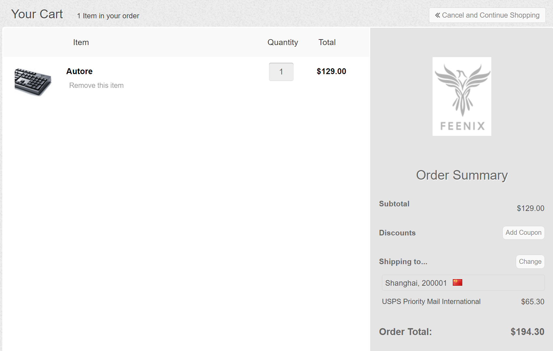Click the Order Total amount $194.30
The height and width of the screenshot is (351, 553).
pyautogui.click(x=527, y=332)
